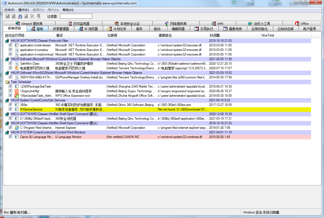Sort by the 自动运行项目 column header
The image size is (324, 218).
click(29, 35)
